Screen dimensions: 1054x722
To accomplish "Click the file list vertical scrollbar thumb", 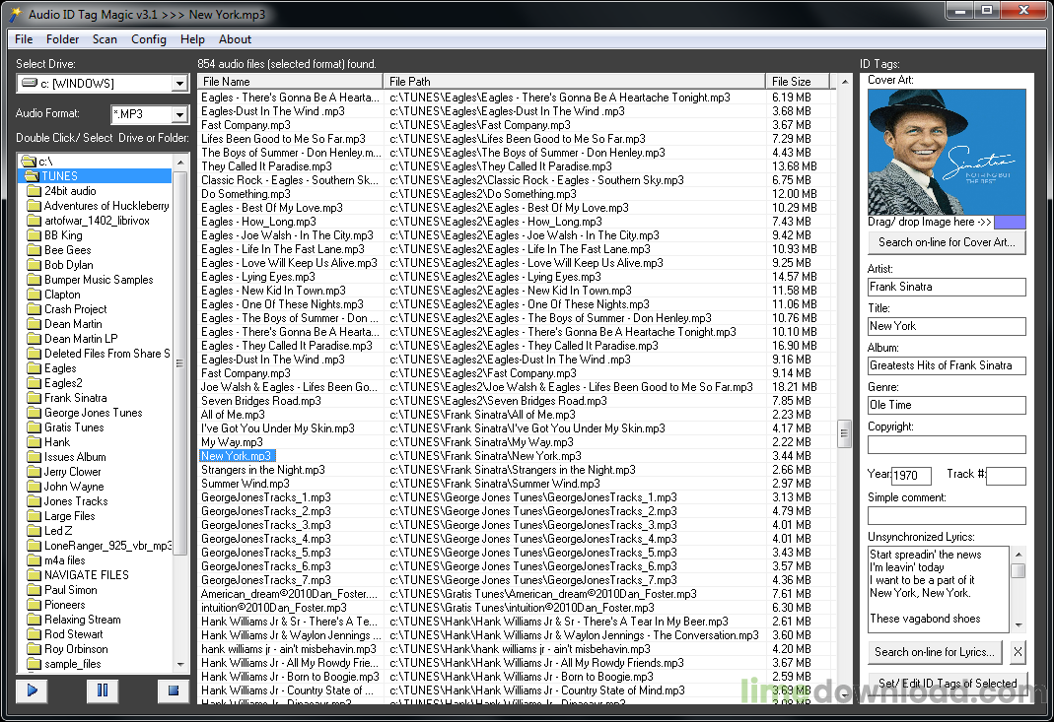I will point(844,433).
